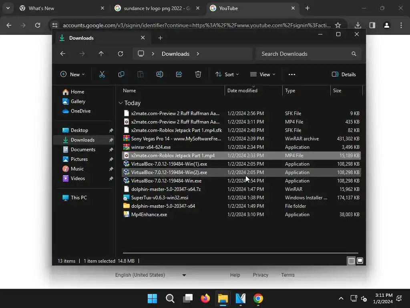The width and height of the screenshot is (410, 308).
Task: Select winrar-x64-624.exe file
Action: (x=241, y=147)
